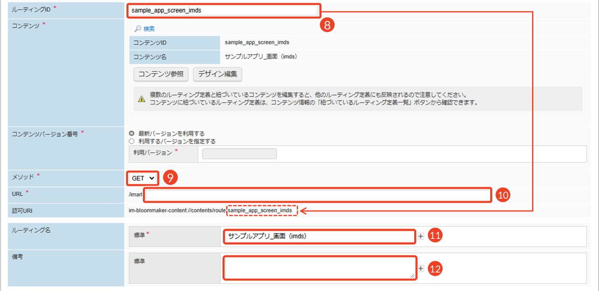This screenshot has height=291, width=599.
Task: Click the 利用バージョン input box
Action: (x=239, y=154)
